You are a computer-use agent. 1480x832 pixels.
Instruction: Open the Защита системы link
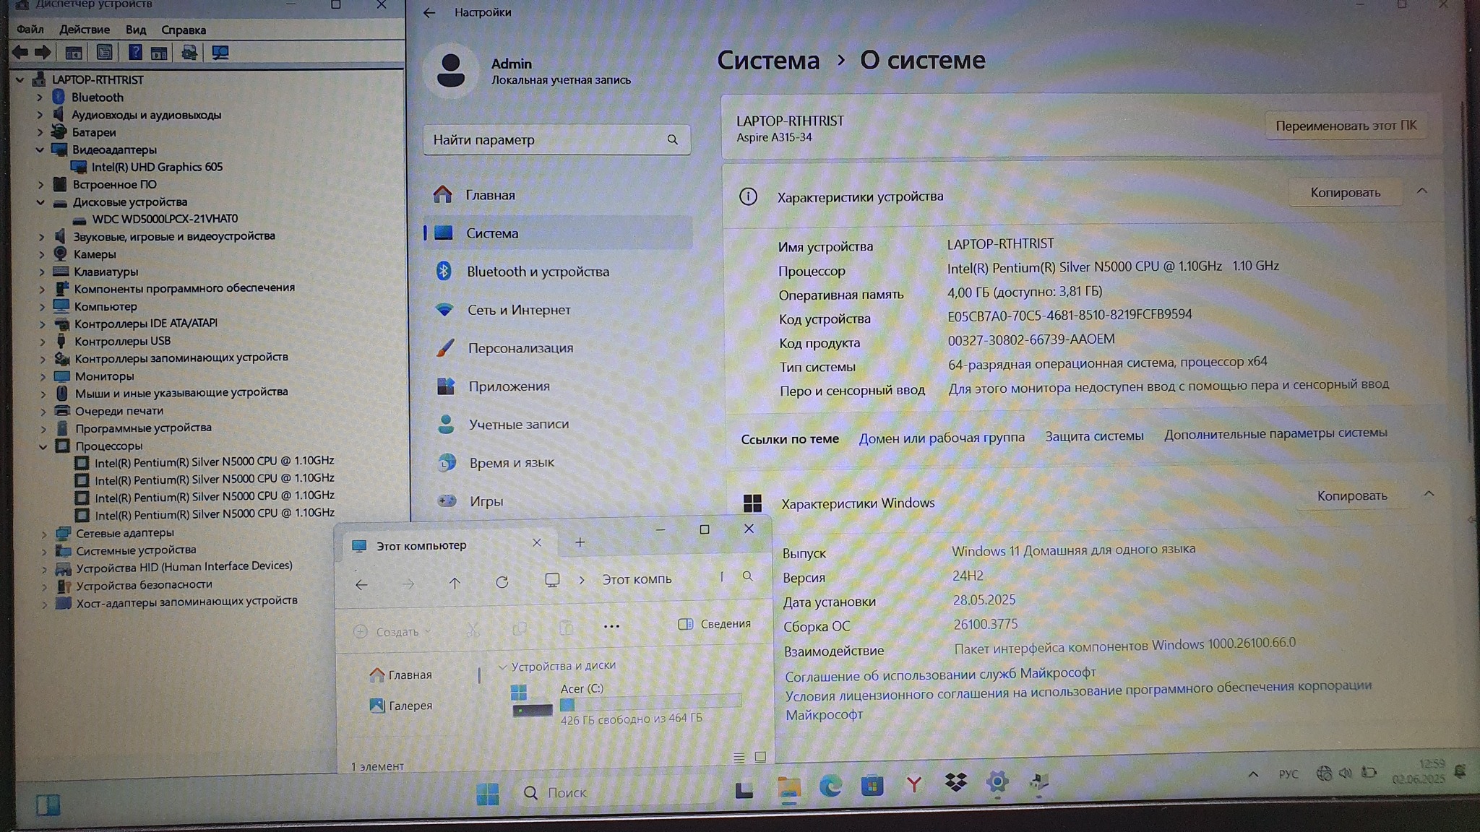coord(1093,436)
